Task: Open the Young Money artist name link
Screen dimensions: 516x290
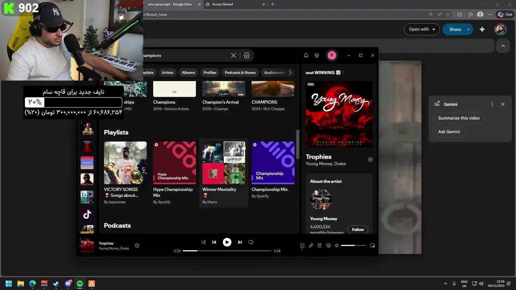Action: pos(324,219)
